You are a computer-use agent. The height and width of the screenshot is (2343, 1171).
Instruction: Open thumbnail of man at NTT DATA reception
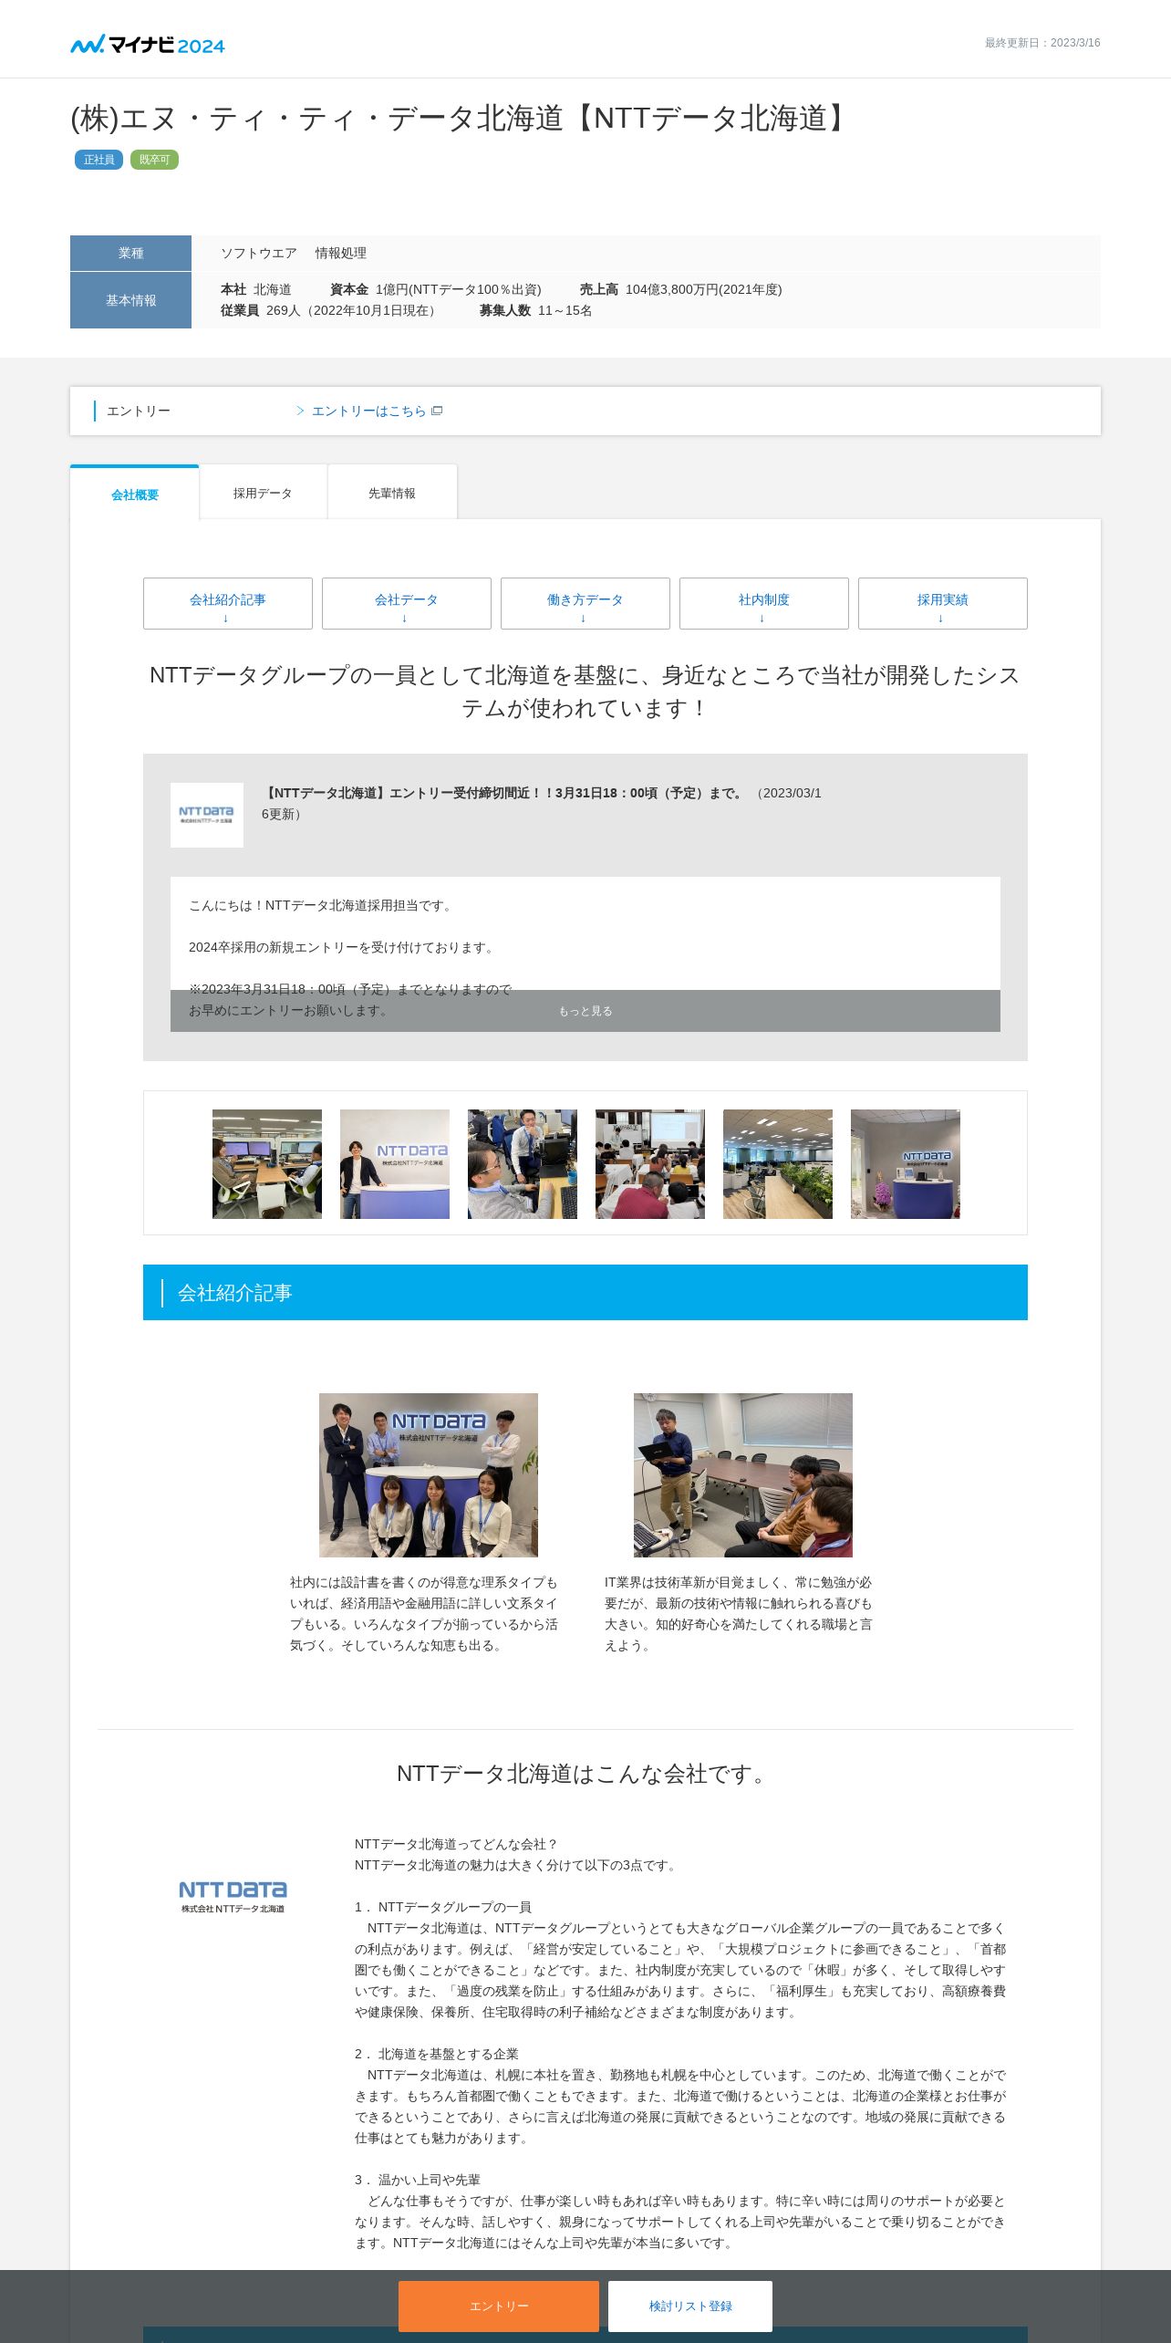[395, 1164]
